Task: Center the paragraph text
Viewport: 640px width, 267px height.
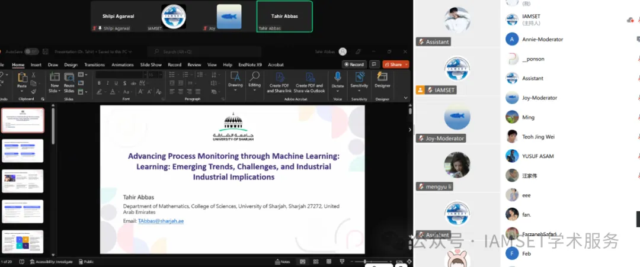Action: (180, 92)
